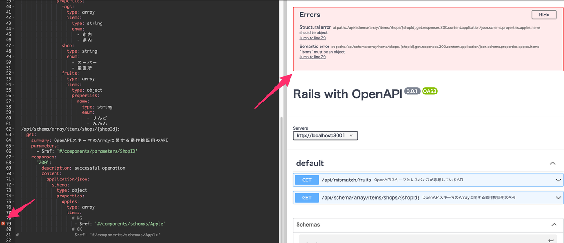Click the mismatch fruits operation description text
564x243 pixels.
point(419,180)
